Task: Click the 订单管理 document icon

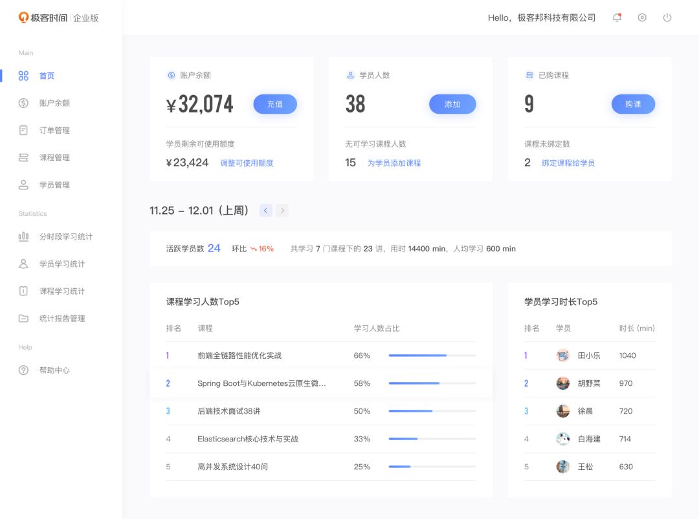Action: coord(24,130)
